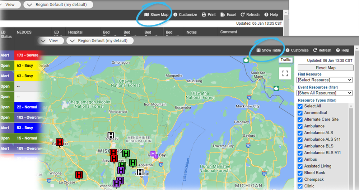Click the white hospital marker near Wausau
The image size is (359, 190).
111,136
